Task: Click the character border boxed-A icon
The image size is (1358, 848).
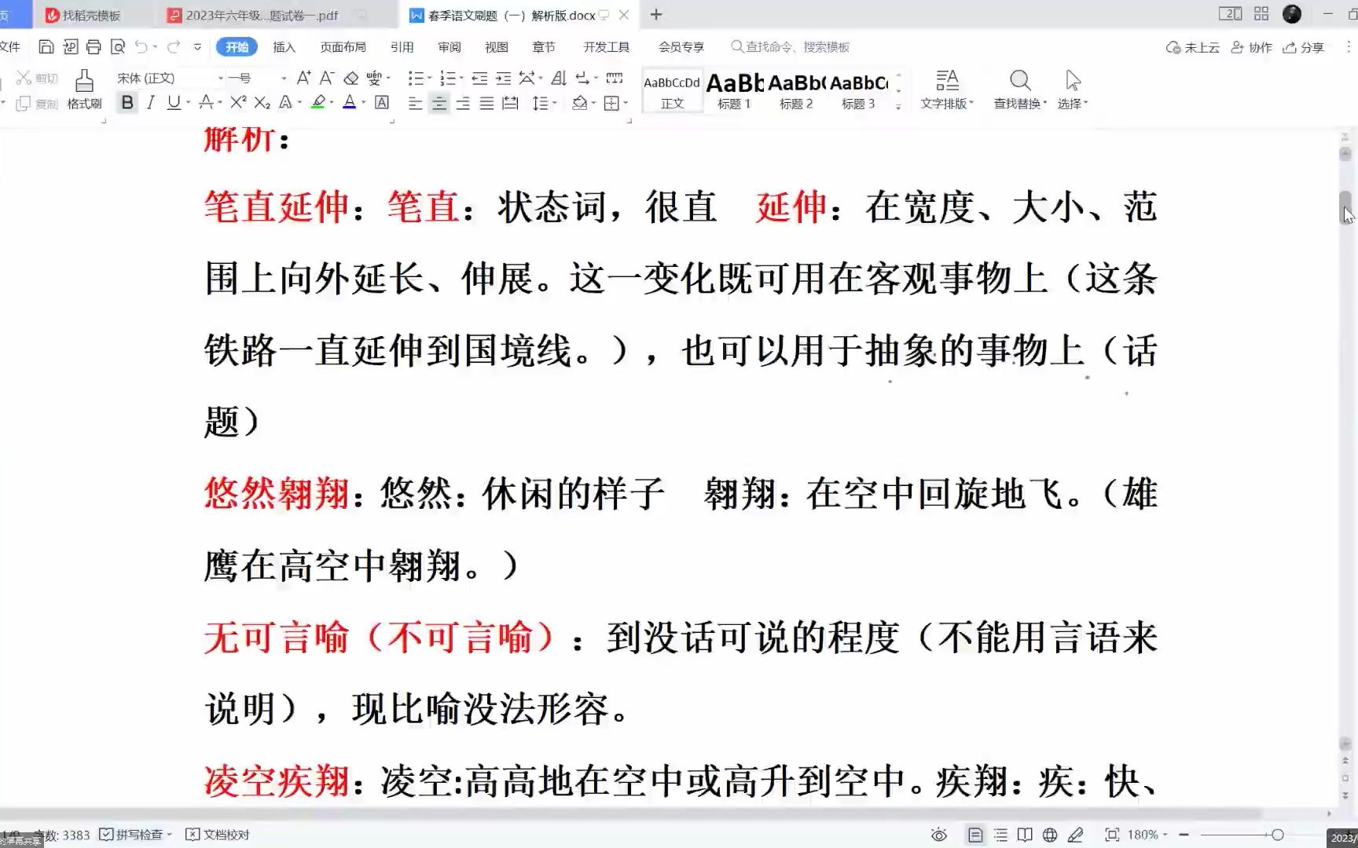Action: pyautogui.click(x=382, y=103)
